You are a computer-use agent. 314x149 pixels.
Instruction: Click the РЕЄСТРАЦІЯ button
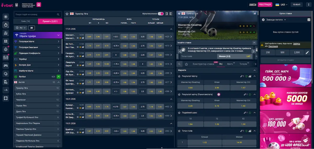point(265,5)
